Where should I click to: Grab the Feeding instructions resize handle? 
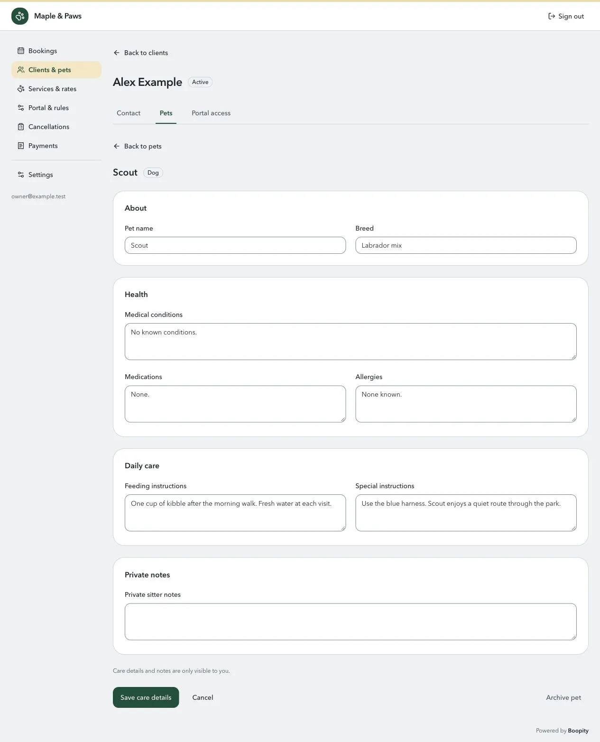tap(342, 528)
